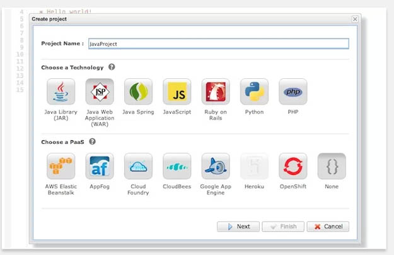Focus the Project Name input field

point(219,44)
